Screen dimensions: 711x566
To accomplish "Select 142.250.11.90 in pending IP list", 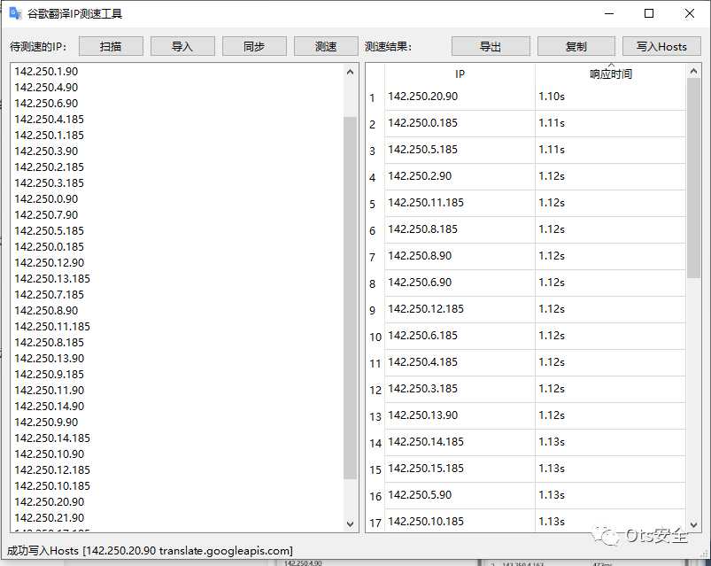I will 50,390.
